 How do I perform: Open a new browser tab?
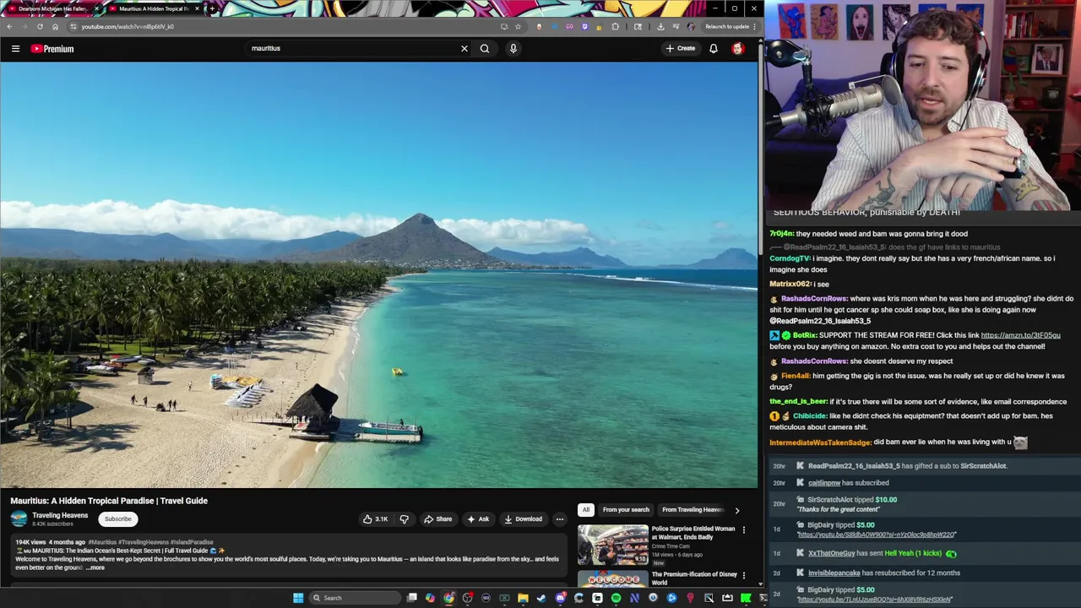click(x=212, y=8)
